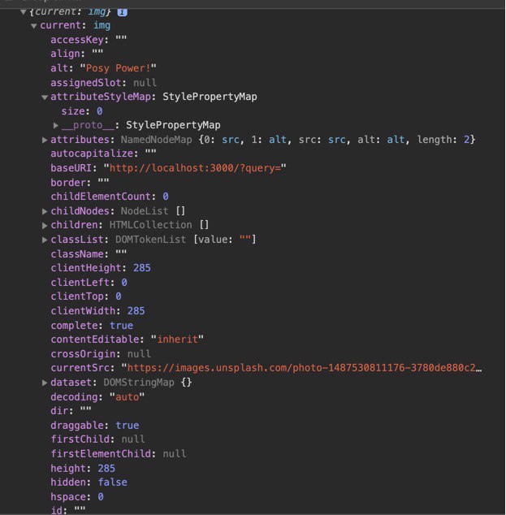Expand the classList DOMTokenList entry
This screenshot has height=515, width=506.
coord(45,240)
